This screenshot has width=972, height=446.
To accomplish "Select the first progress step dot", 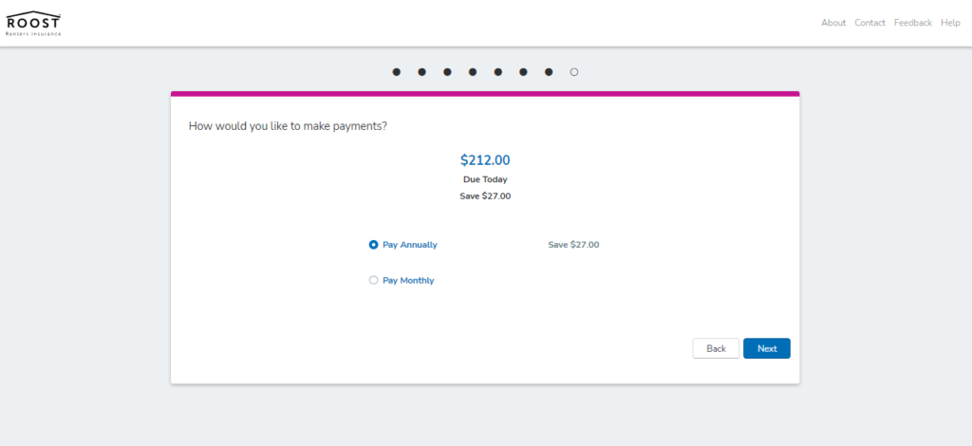I will 396,72.
